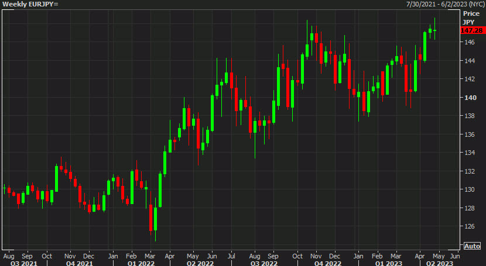Screen dimensions: 486x266
Task: Click the Q4 2021 quarter label
Action: (80, 263)
